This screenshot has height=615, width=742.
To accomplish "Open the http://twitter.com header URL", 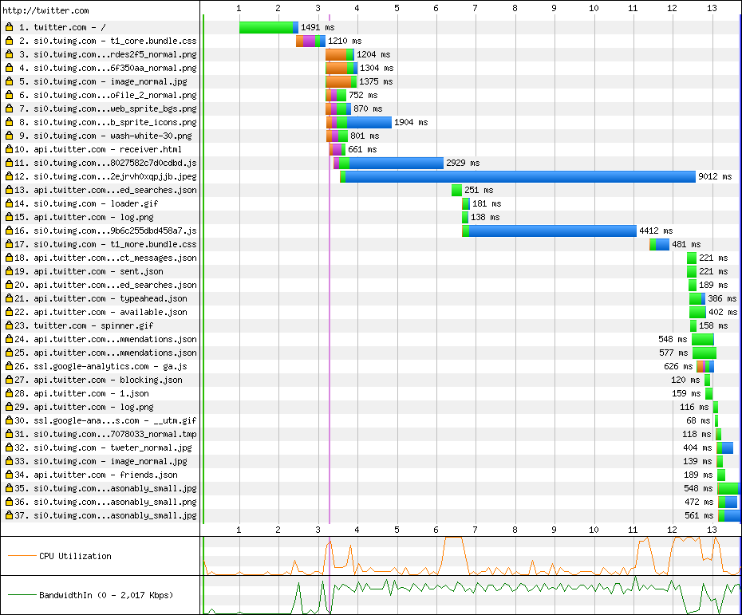I will tap(45, 10).
